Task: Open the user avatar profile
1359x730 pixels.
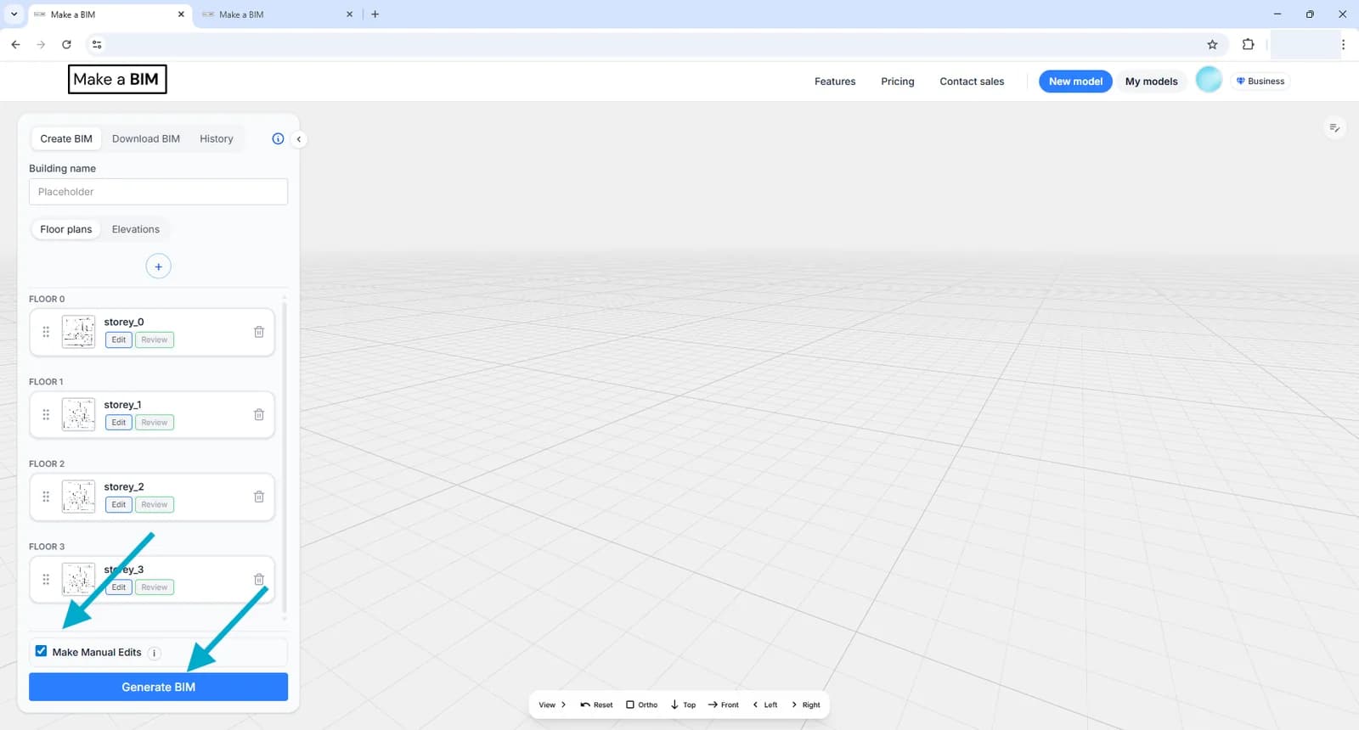Action: [x=1209, y=80]
